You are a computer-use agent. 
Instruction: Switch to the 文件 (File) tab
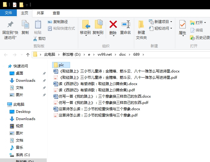pyautogui.click(x=8, y=13)
